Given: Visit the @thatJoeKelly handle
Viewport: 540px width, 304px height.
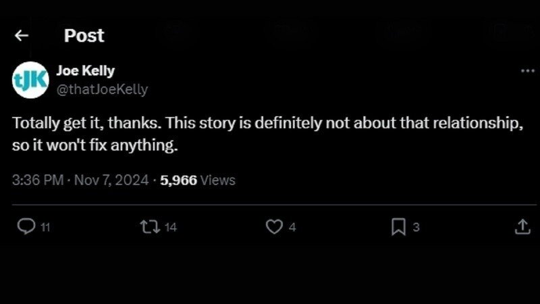Looking at the screenshot, I should tap(102, 89).
